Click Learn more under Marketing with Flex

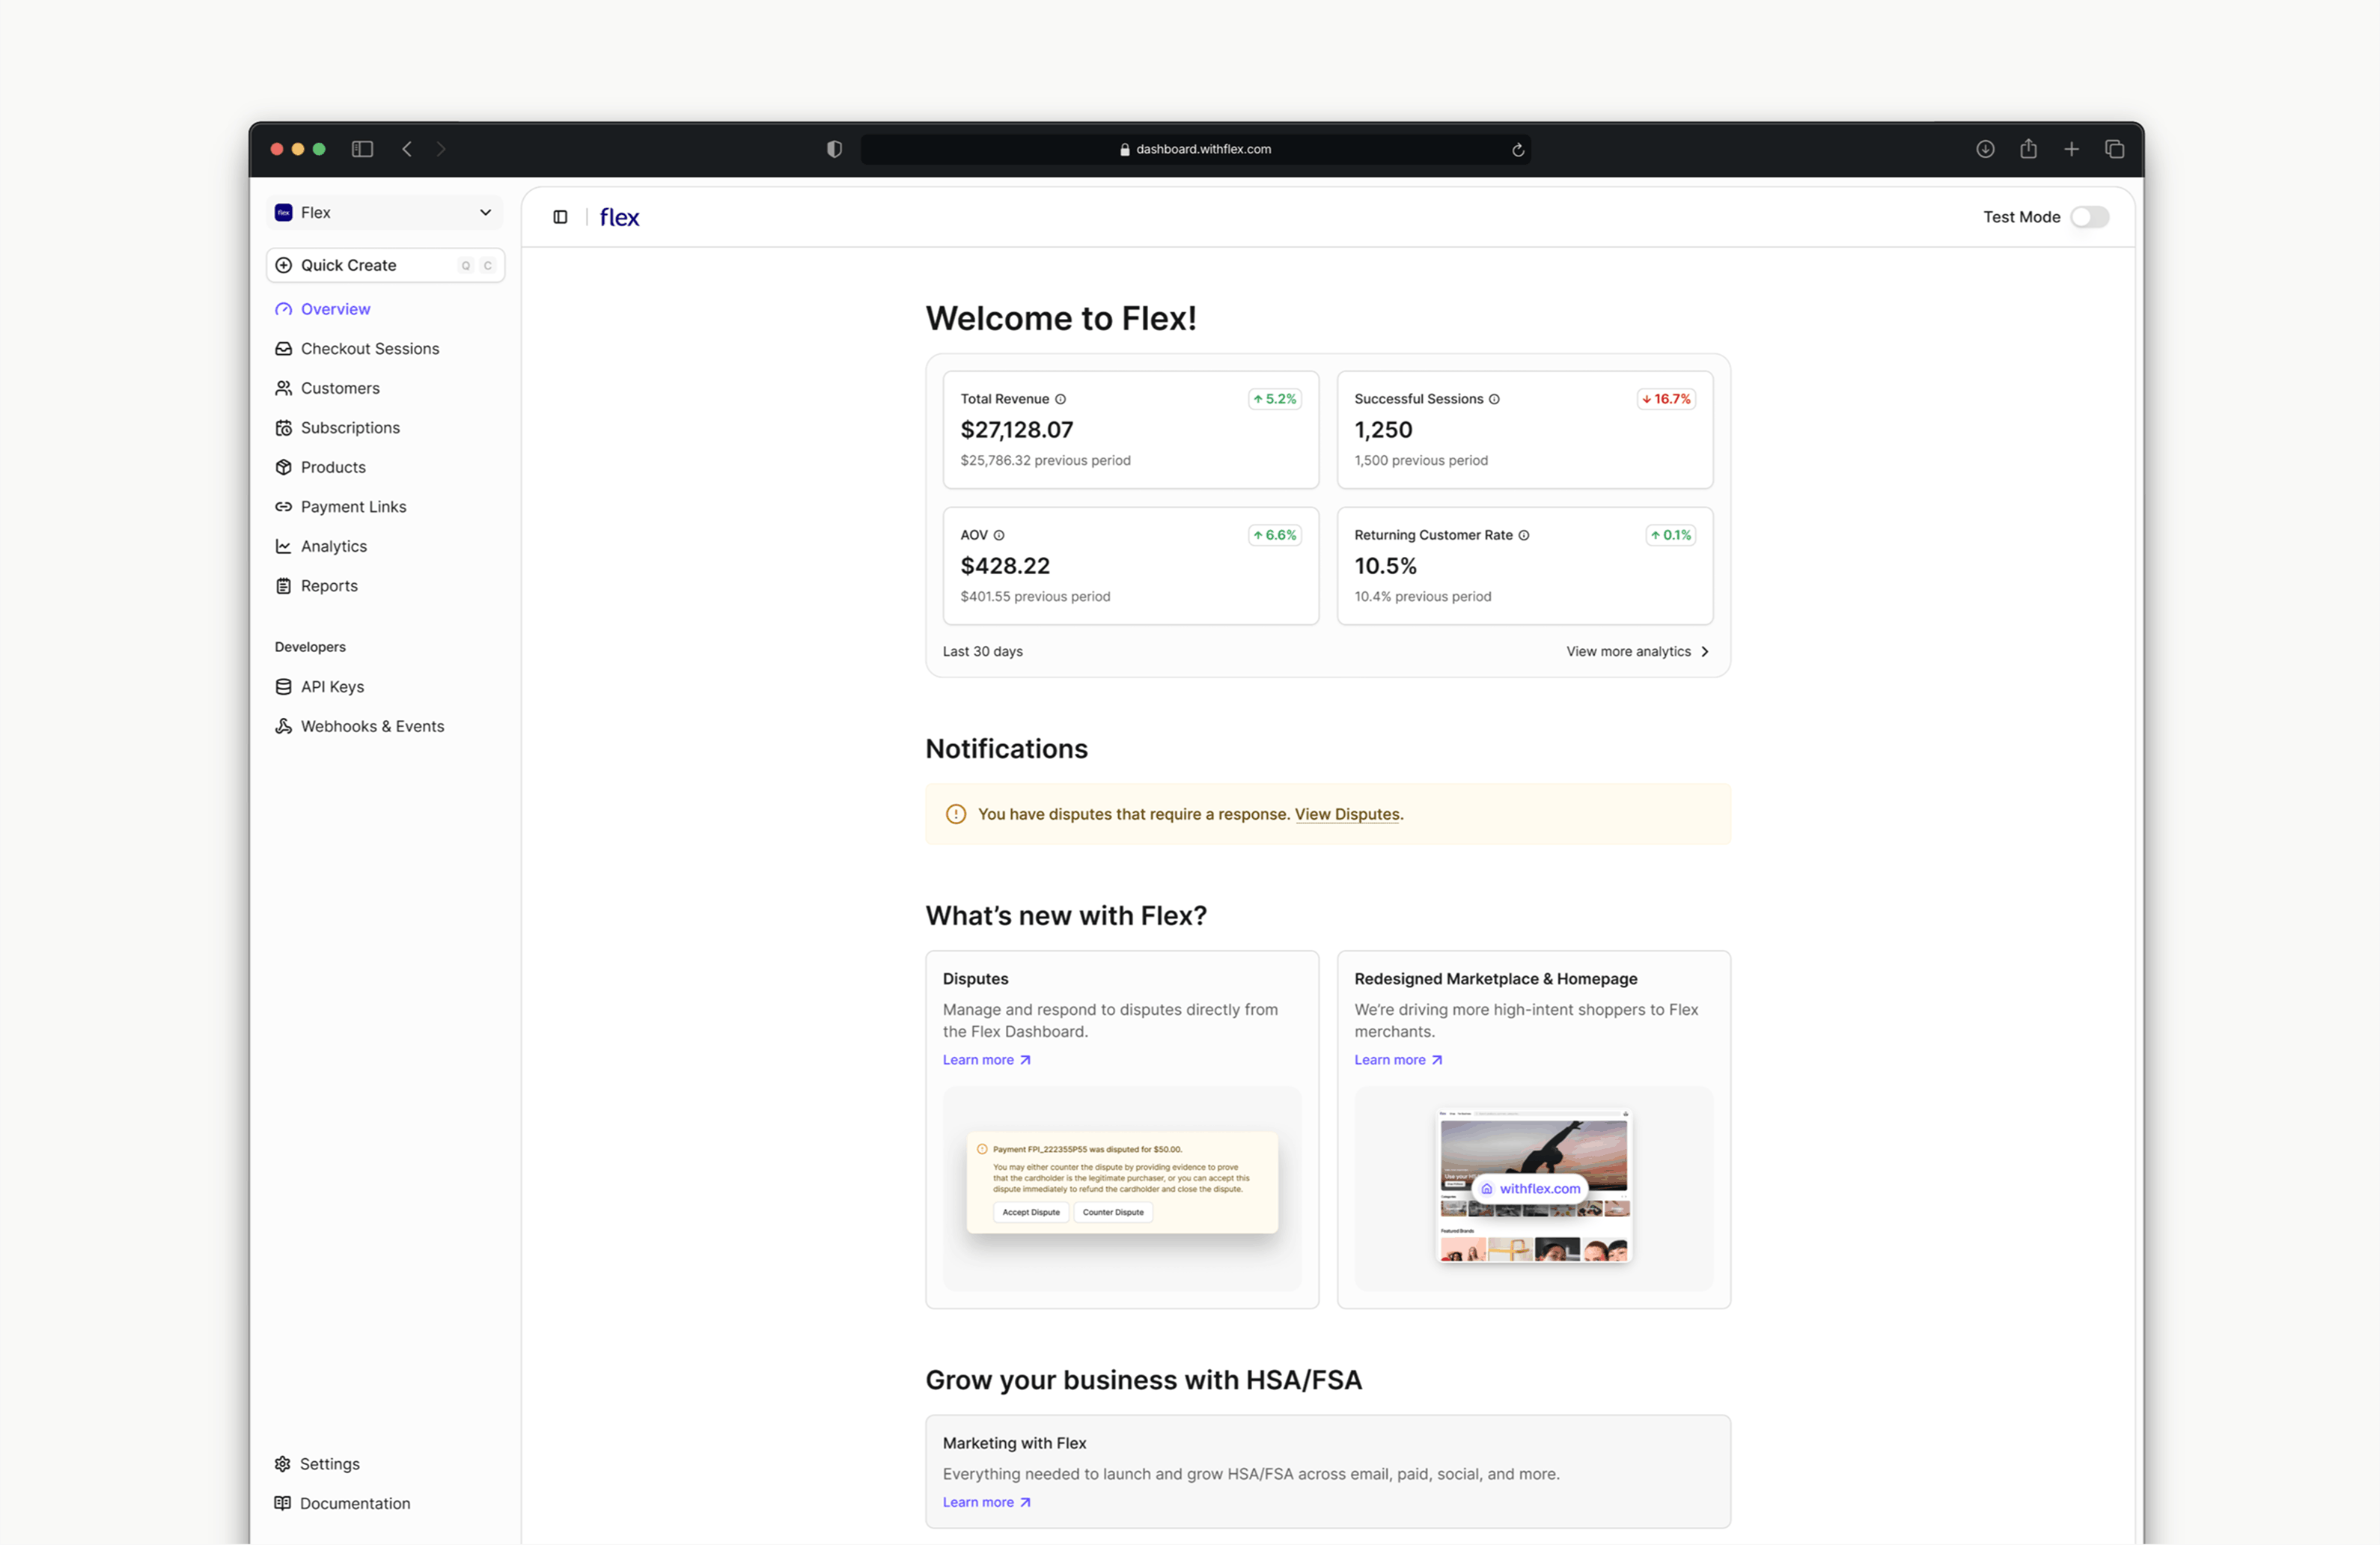point(986,1502)
